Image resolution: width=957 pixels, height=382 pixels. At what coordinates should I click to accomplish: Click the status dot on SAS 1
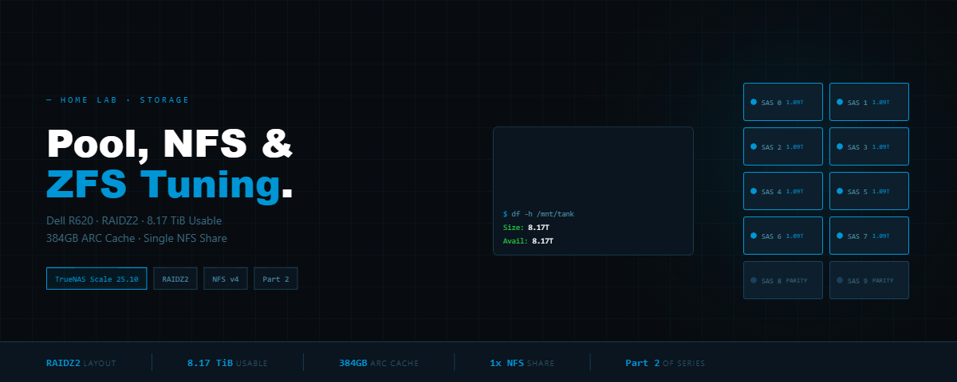point(840,102)
